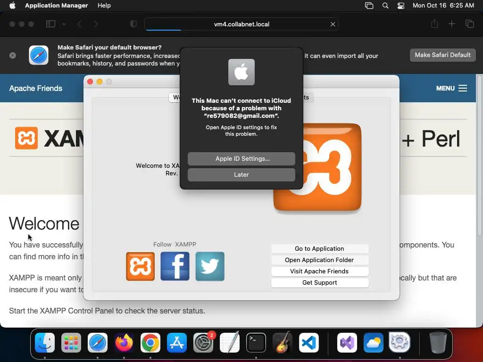483x362 pixels.
Task: Open Application Folder in XAMPP window
Action: click(x=319, y=260)
